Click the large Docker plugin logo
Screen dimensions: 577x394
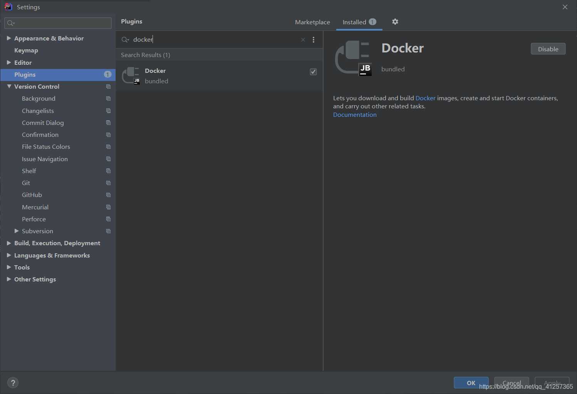tap(354, 58)
